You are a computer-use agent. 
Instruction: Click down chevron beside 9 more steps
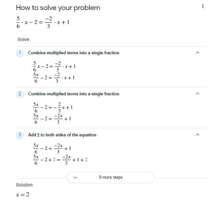75,177
